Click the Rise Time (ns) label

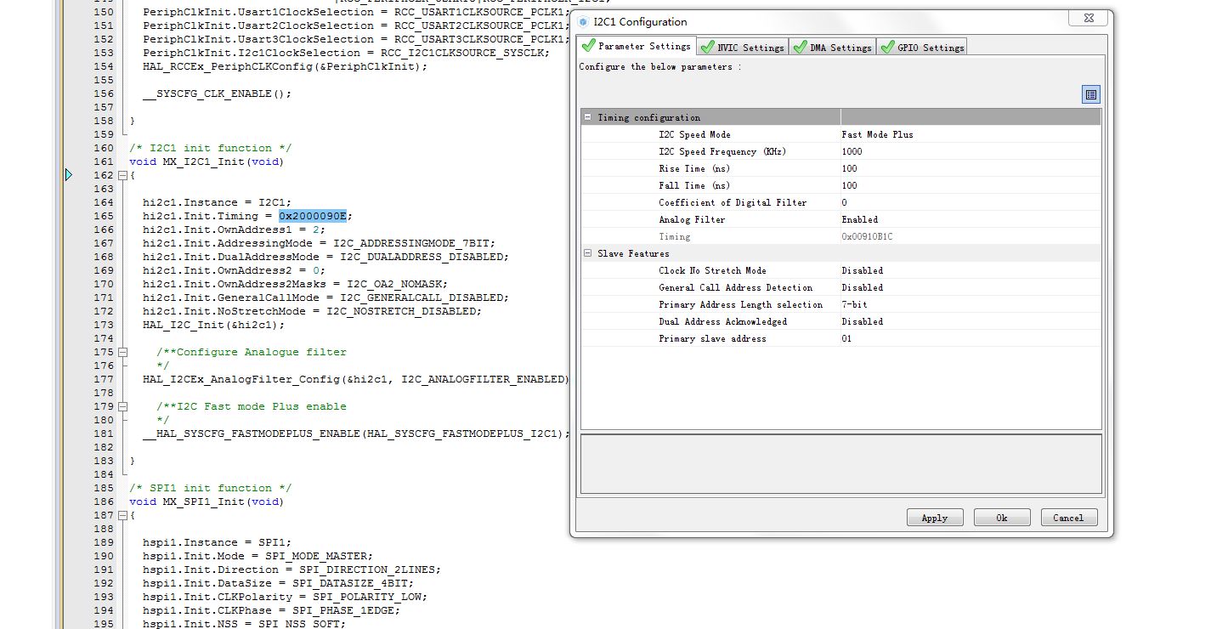tap(694, 168)
